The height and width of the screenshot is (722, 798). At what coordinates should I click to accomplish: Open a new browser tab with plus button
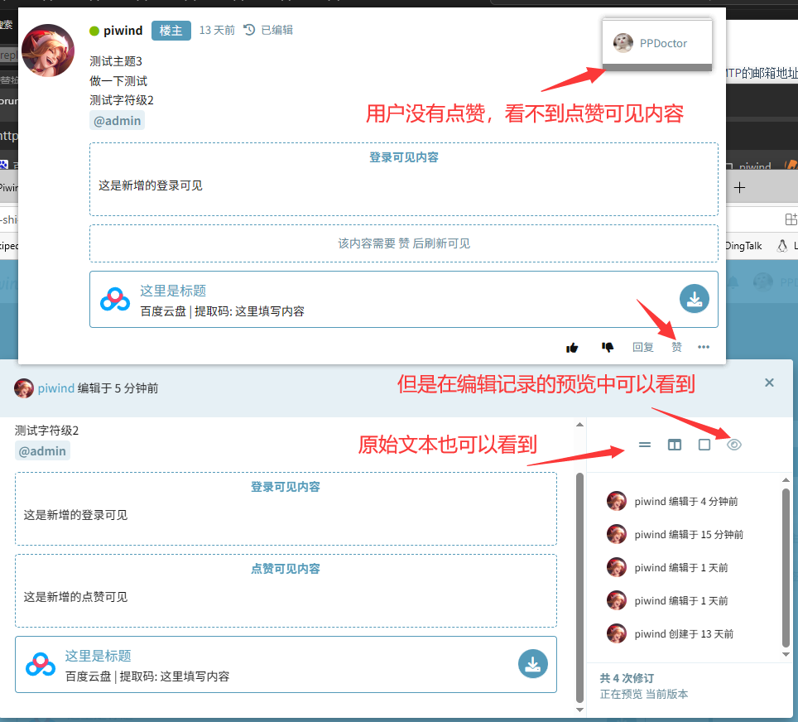pyautogui.click(x=741, y=188)
